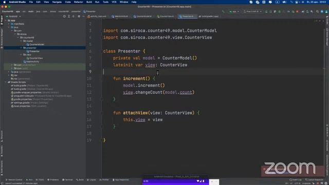This screenshot has height=185, width=329.
Task: Open the Project tool window side tab
Action: coord(2,20)
